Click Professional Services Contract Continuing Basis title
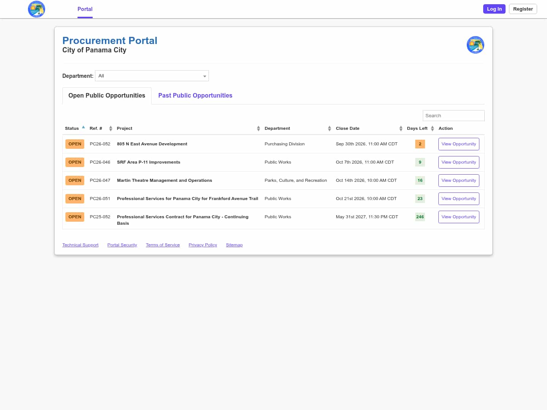The height and width of the screenshot is (410, 547). [183, 220]
